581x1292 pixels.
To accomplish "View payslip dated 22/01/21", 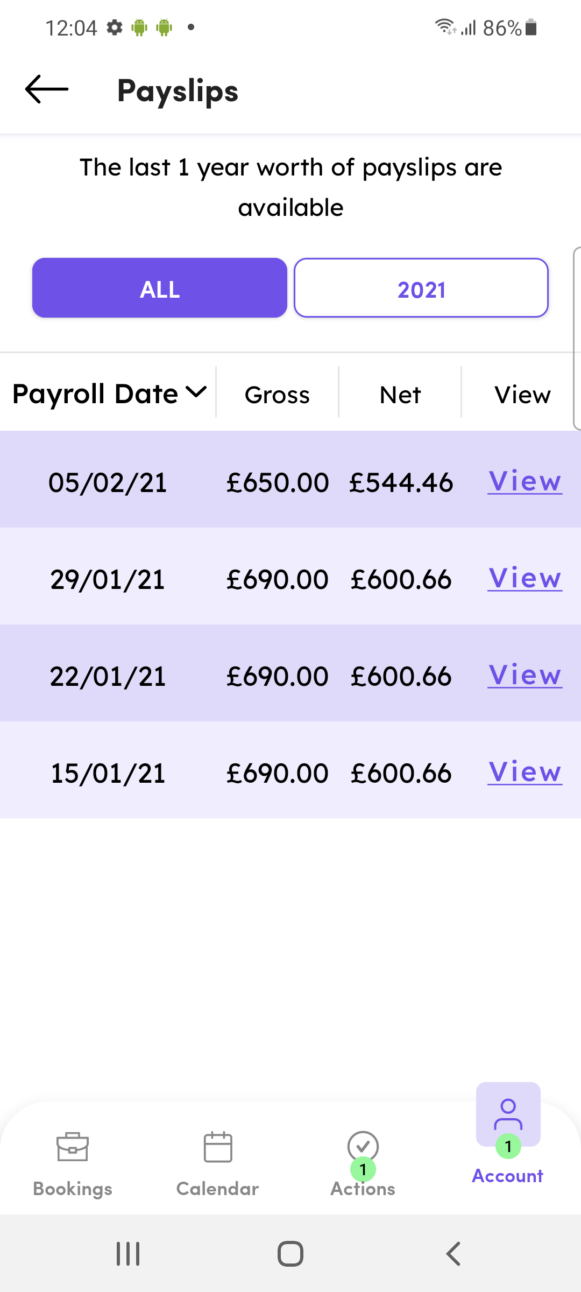I will pyautogui.click(x=525, y=675).
